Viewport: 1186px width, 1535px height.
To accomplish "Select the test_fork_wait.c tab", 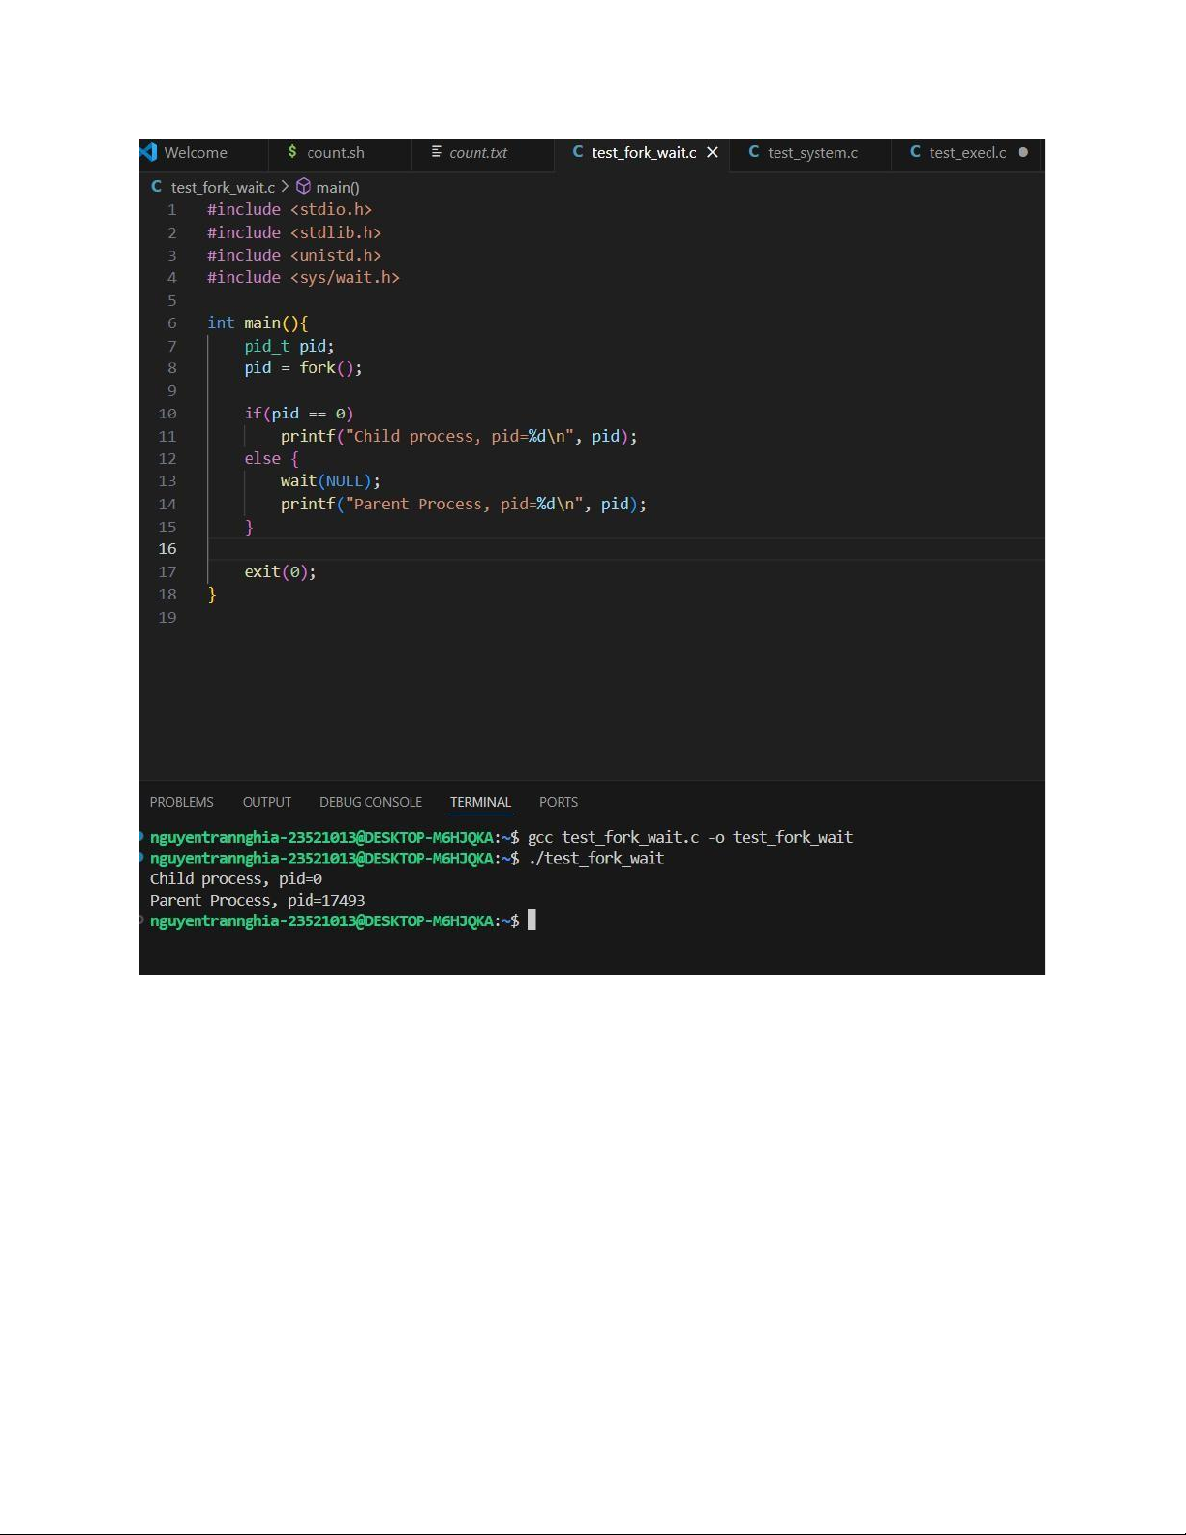I will coord(644,153).
